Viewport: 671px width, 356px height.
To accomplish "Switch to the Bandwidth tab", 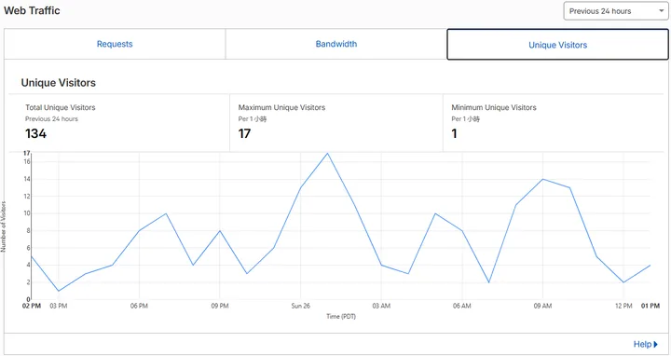I will pyautogui.click(x=335, y=44).
